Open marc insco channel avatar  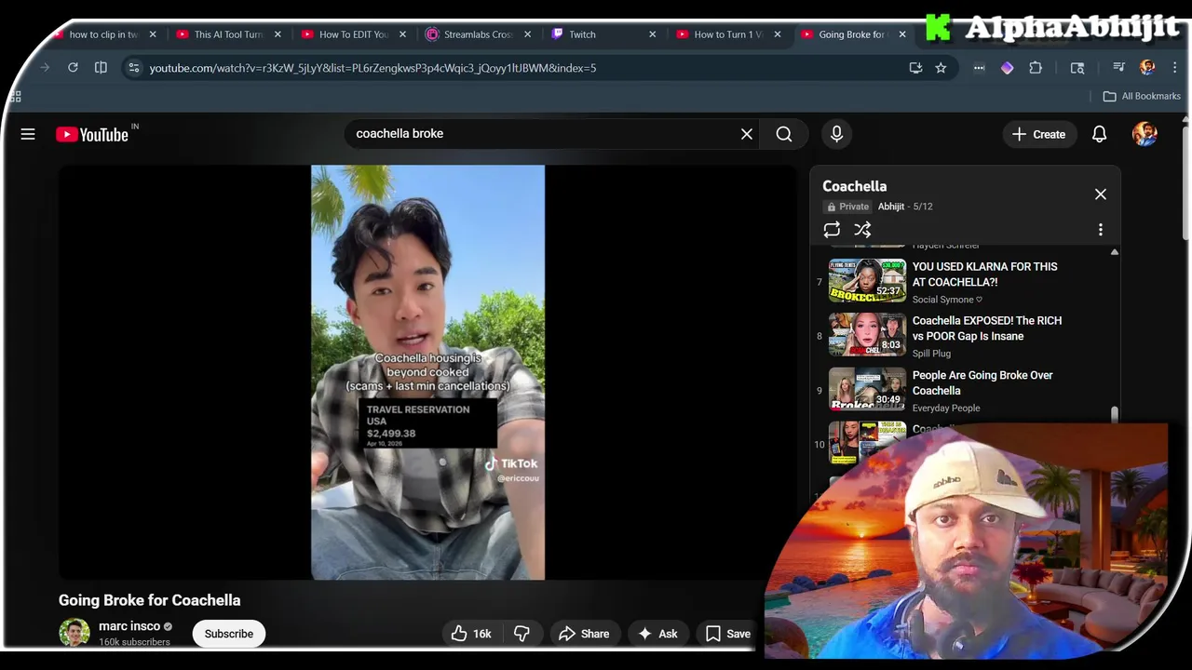(x=74, y=633)
